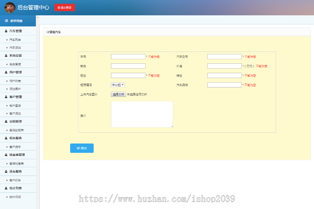Focus the 租金 input field
314x209 pixels.
[128, 75]
